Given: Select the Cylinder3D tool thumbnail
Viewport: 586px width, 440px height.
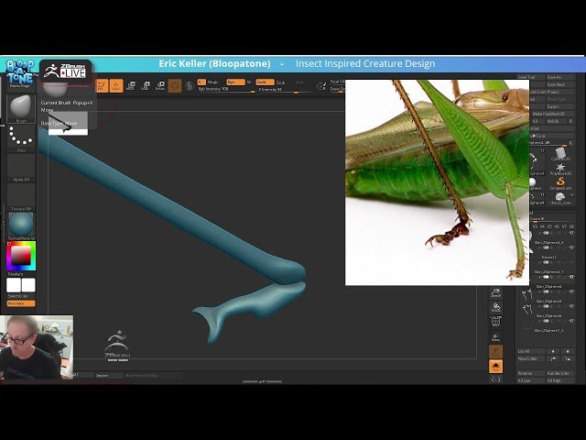Looking at the screenshot, I should tap(560, 154).
